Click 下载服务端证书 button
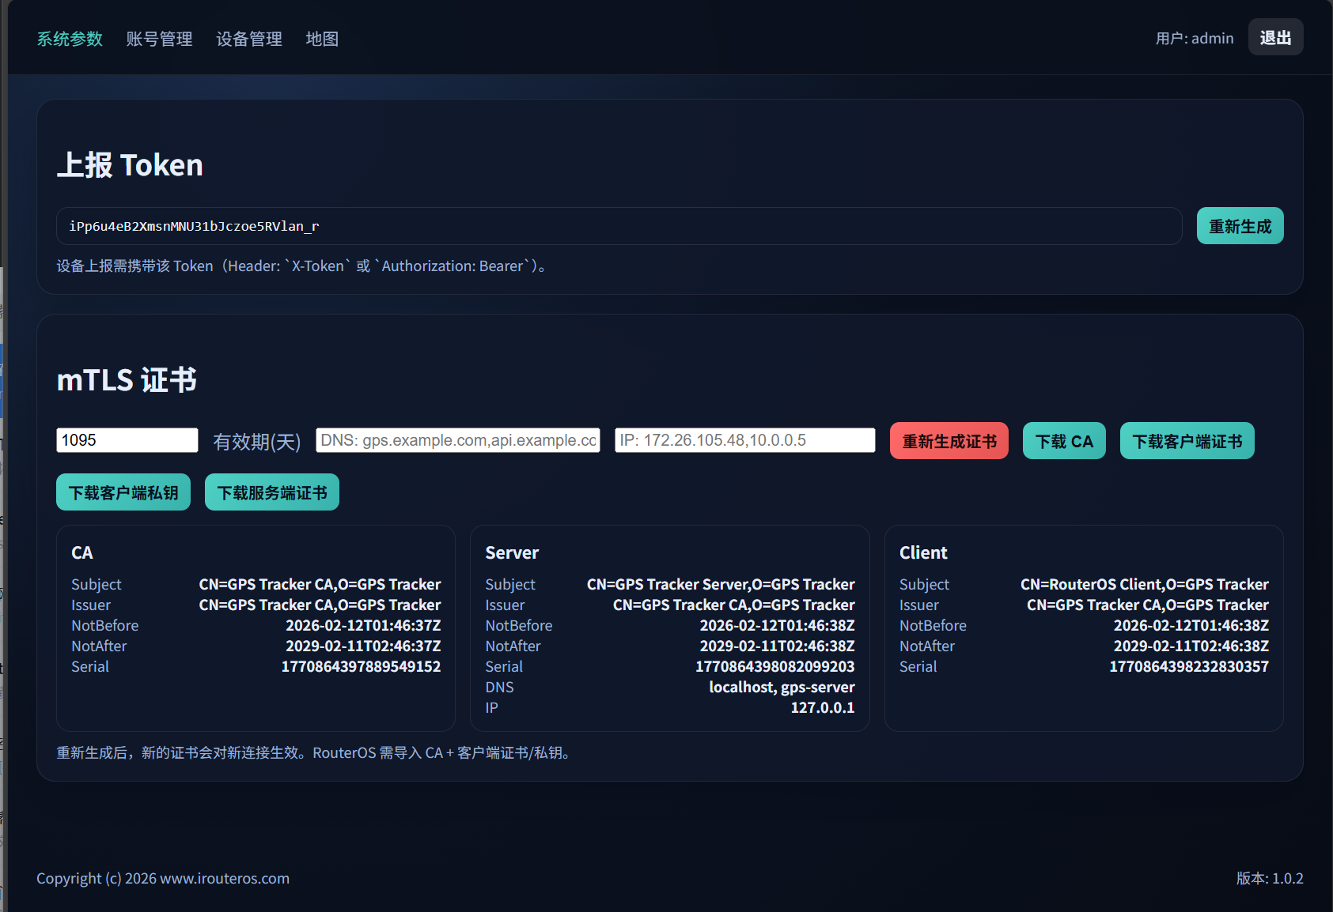 [x=272, y=492]
